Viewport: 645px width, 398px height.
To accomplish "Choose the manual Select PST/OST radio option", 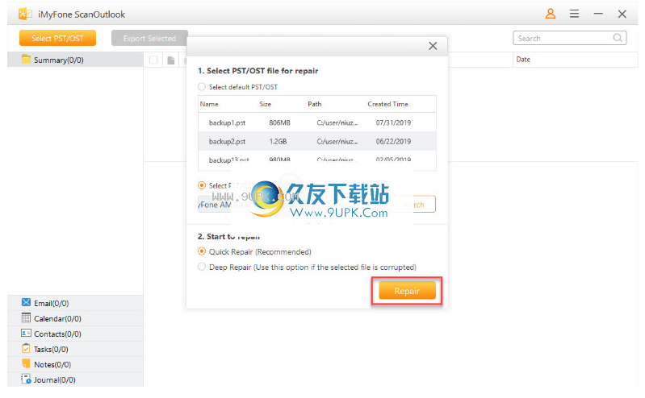I will click(202, 185).
